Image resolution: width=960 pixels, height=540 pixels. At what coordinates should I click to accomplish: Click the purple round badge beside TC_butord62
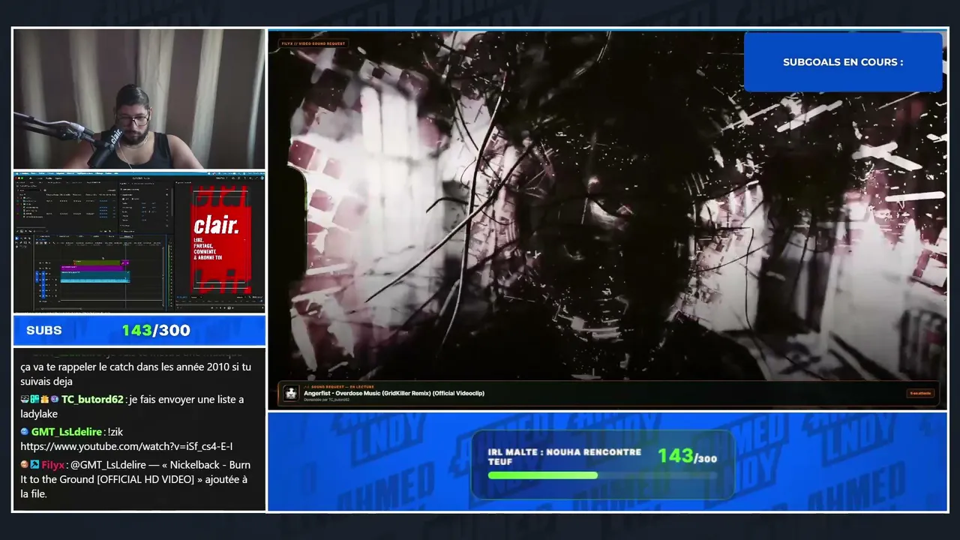[55, 400]
